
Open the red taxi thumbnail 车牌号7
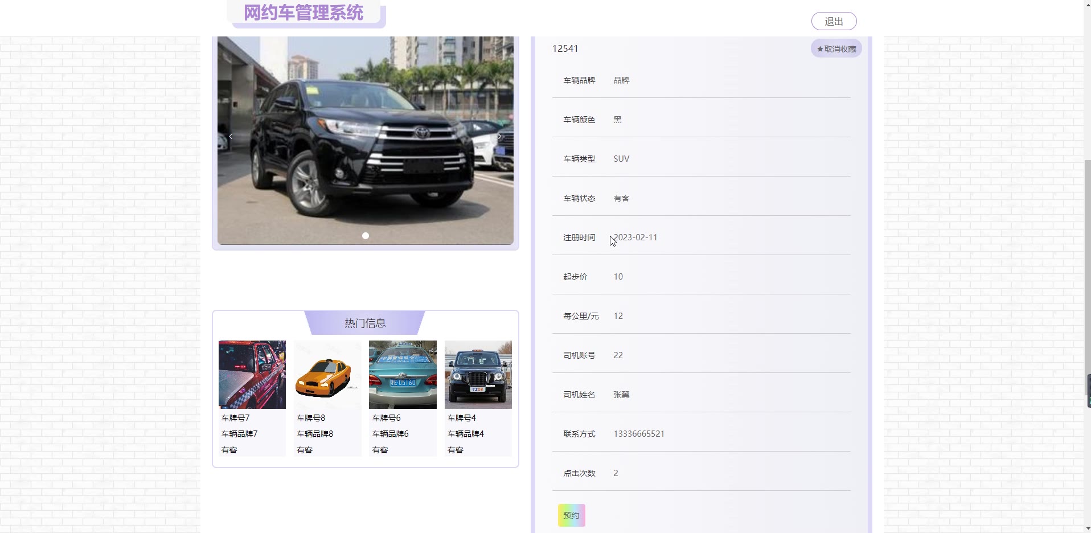(252, 375)
